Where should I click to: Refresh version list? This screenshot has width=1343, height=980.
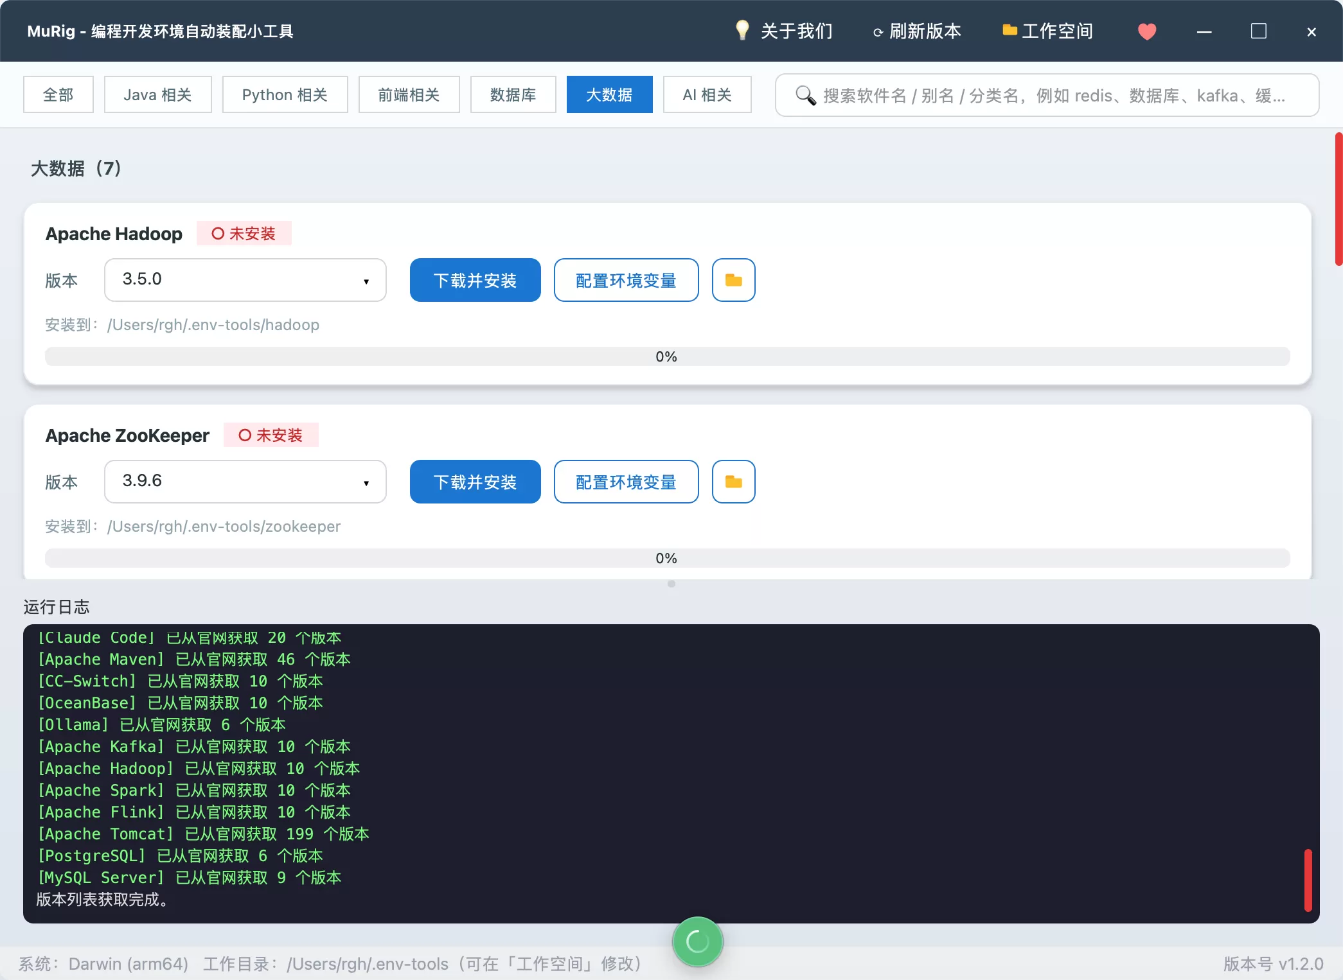917,31
